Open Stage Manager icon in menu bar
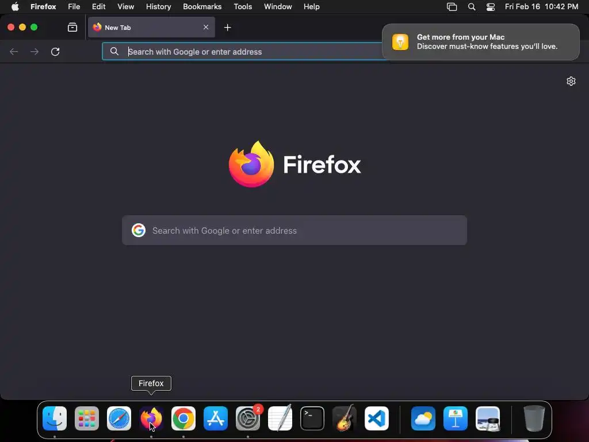Viewport: 589px width, 442px height. tap(452, 7)
